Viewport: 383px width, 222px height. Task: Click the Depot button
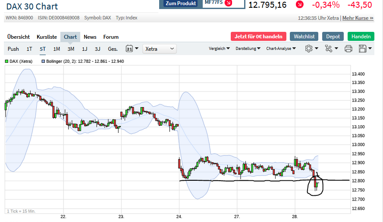click(x=333, y=36)
